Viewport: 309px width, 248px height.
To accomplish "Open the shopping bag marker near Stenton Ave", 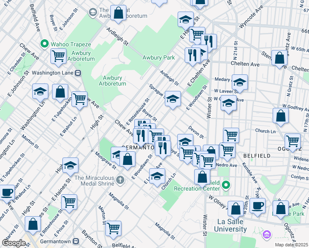I will click(279, 58).
